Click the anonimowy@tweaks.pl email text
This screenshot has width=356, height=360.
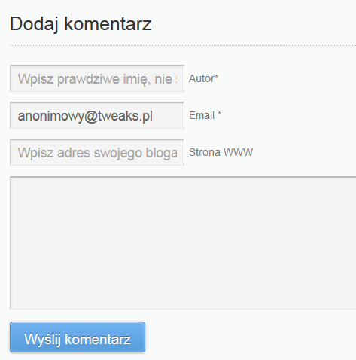(85, 116)
